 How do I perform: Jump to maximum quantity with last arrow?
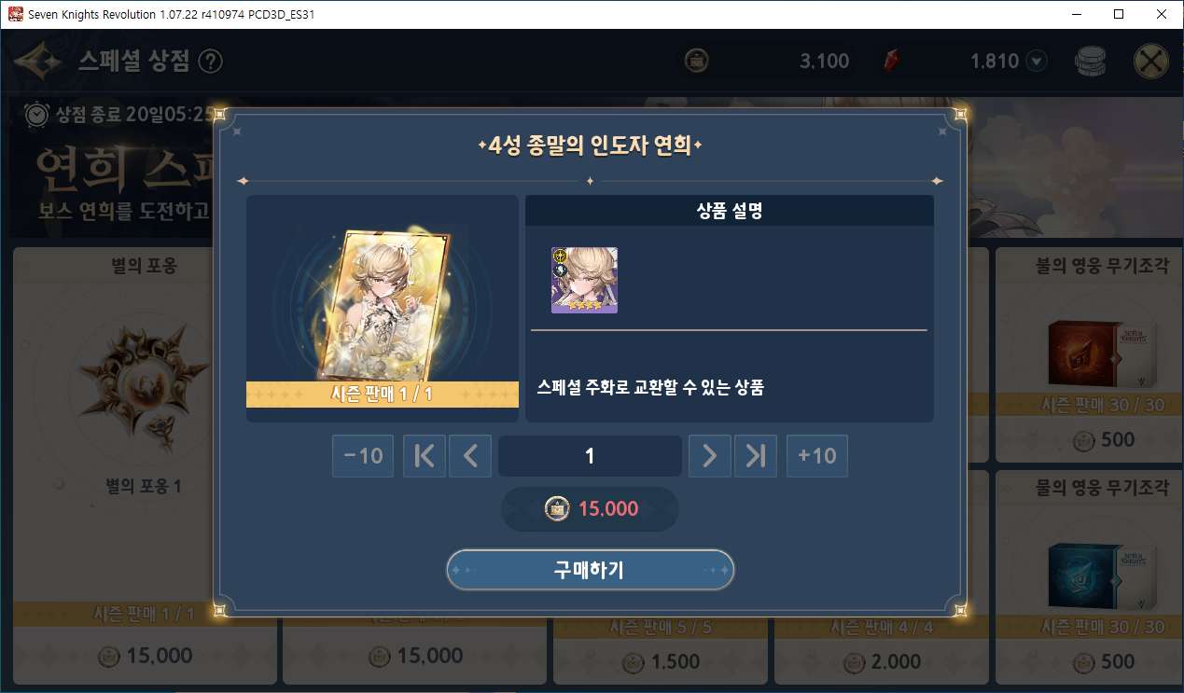756,456
